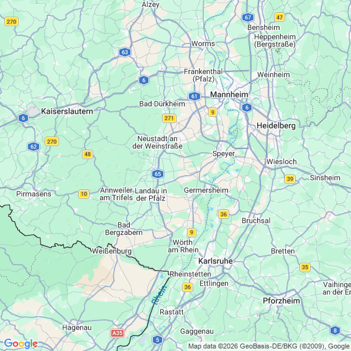Image resolution: width=351 pixels, height=351 pixels.
Task: Click the A62 highway shield
Action: [x=34, y=147]
